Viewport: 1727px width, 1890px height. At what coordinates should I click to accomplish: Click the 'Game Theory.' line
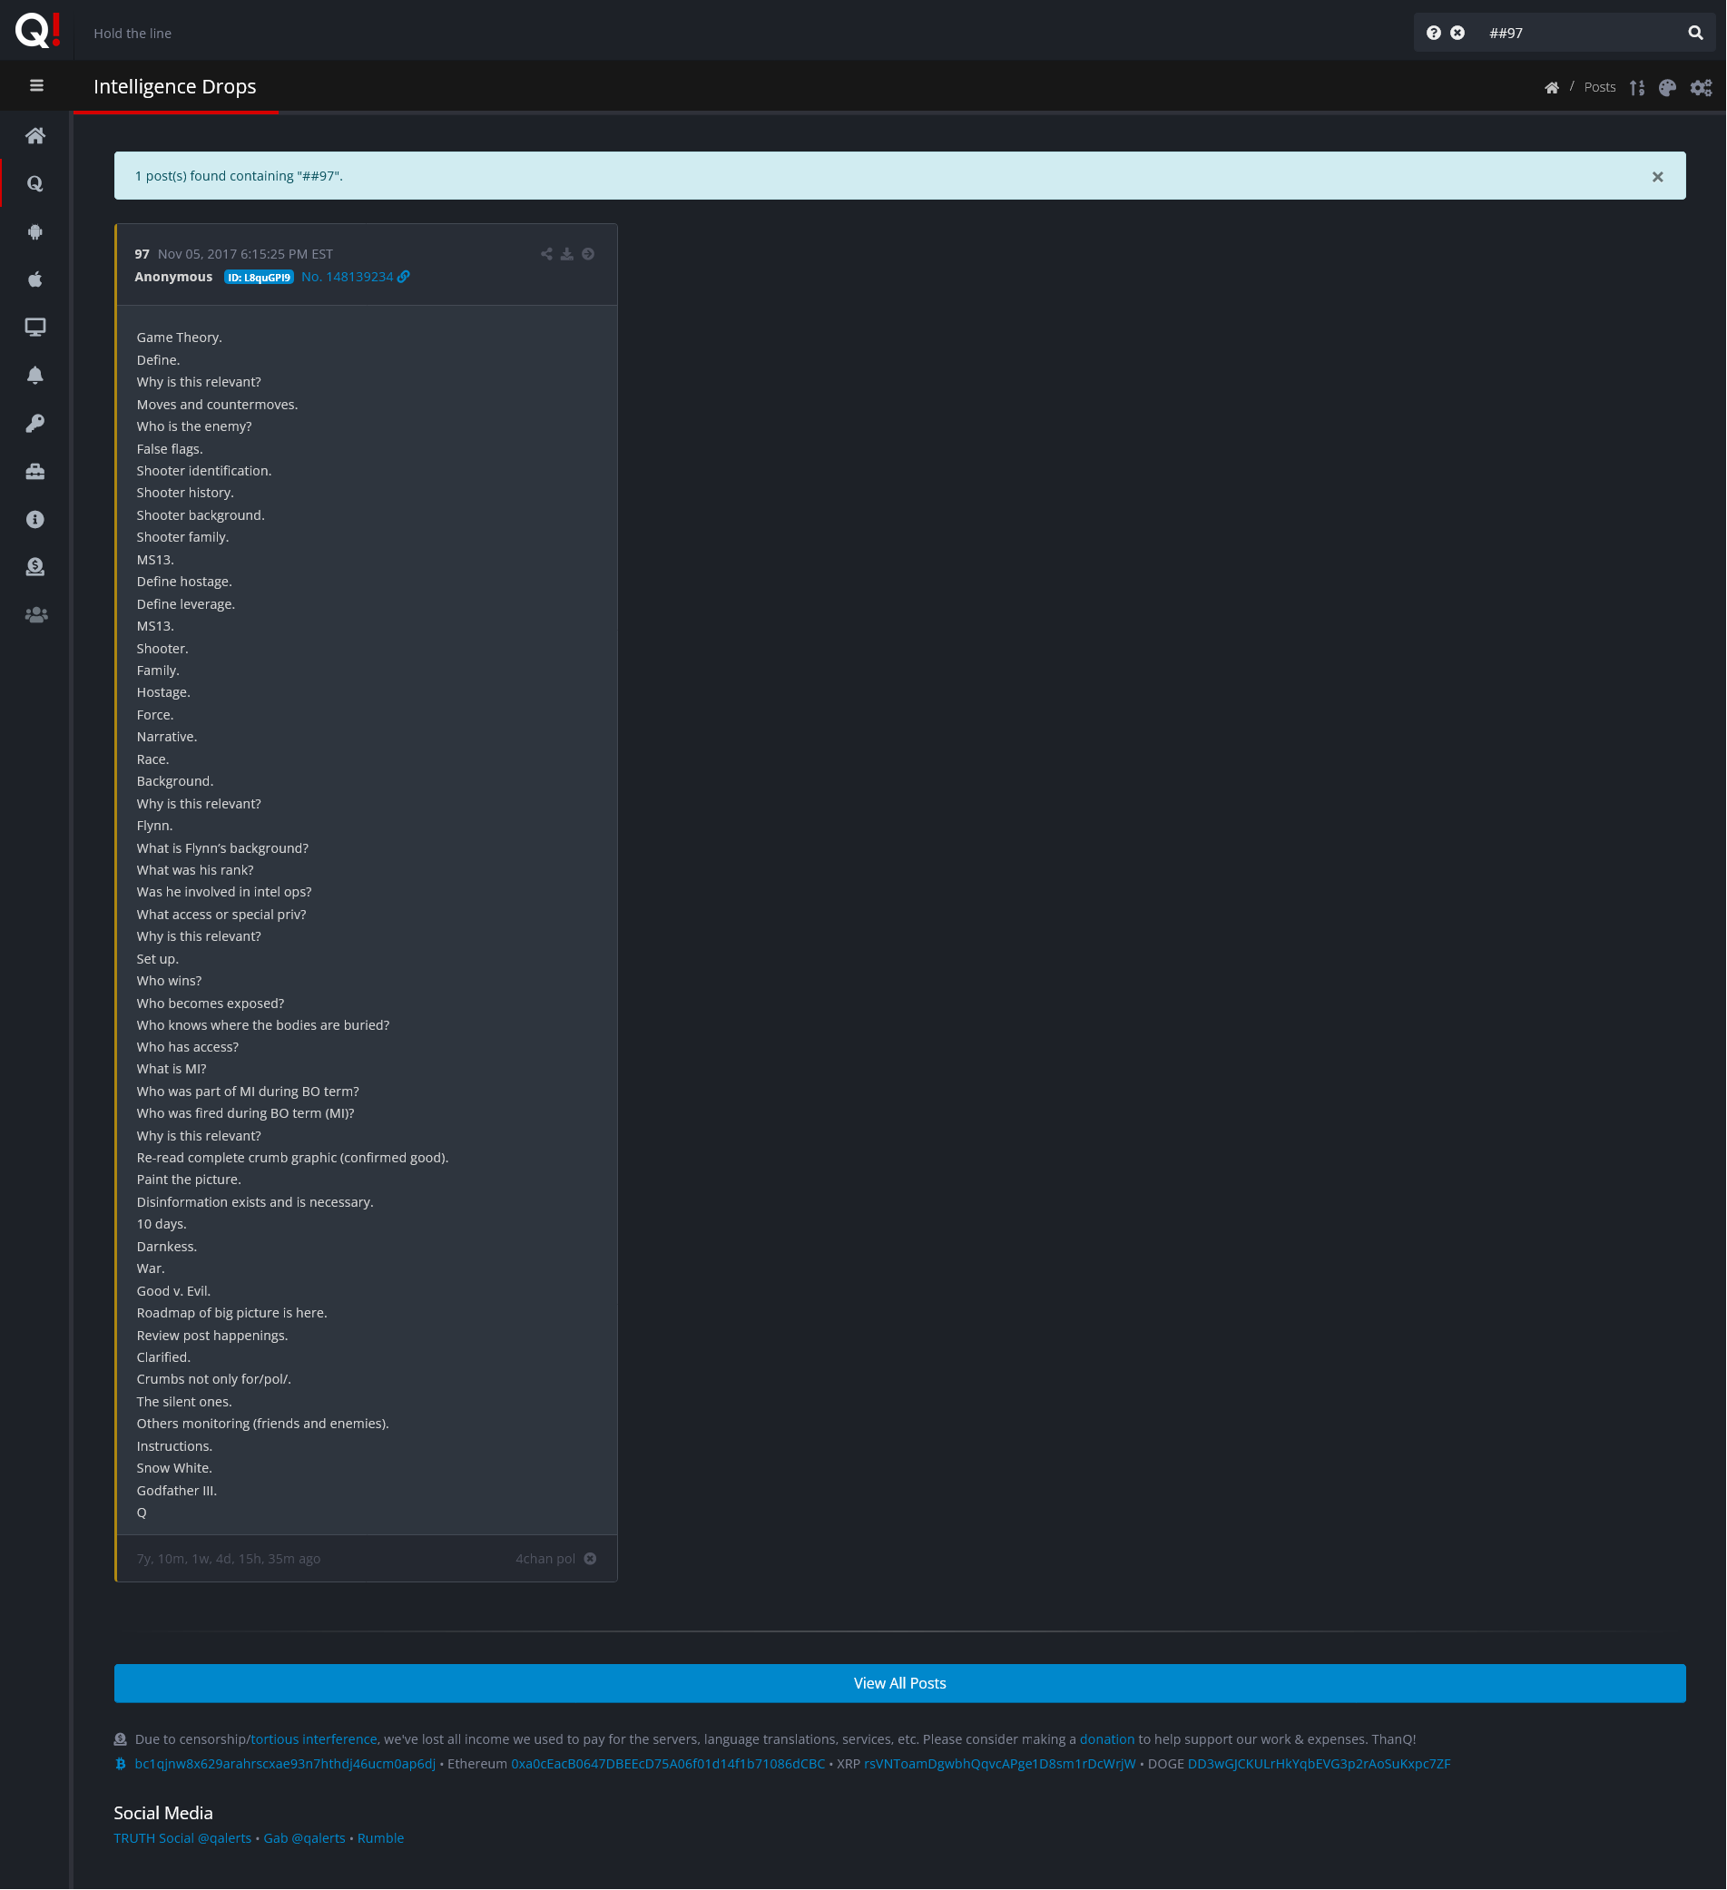[179, 338]
